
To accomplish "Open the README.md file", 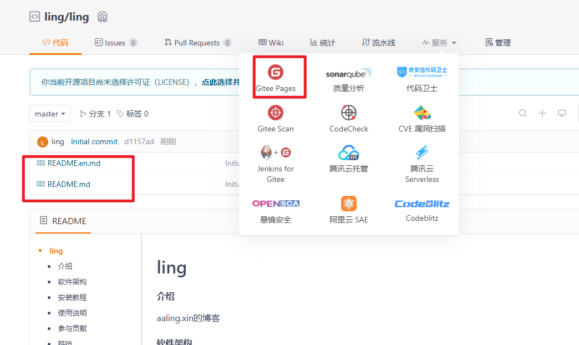I will click(x=69, y=184).
